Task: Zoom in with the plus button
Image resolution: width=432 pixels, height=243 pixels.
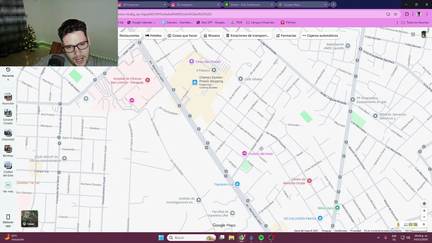Action: [x=424, y=211]
